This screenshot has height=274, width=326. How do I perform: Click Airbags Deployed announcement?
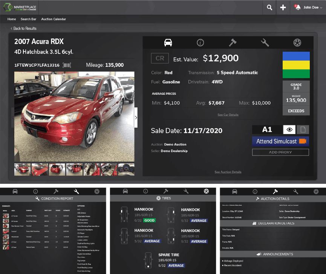pyautogui.click(x=234, y=261)
